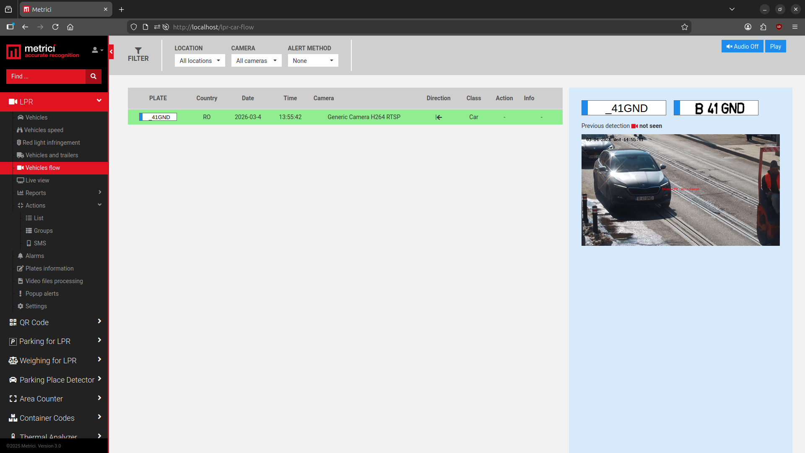The width and height of the screenshot is (805, 453).
Task: Open Vehicles in the LPR menu
Action: [36, 117]
